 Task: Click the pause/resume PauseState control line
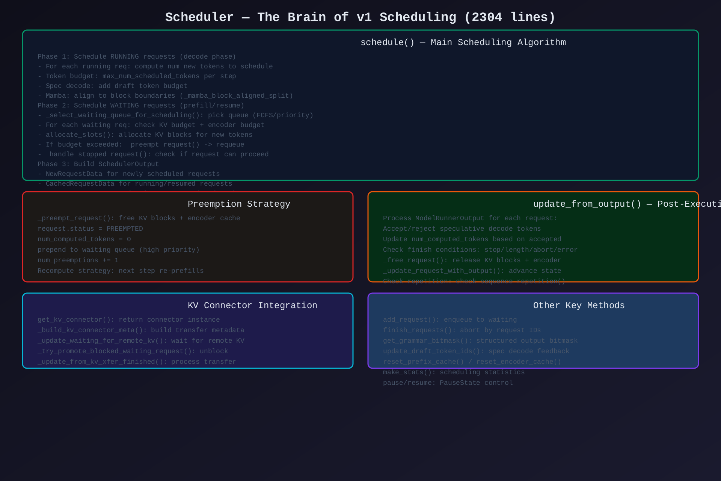(448, 383)
